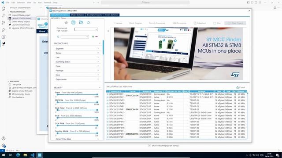The width and height of the screenshot is (282, 158).
Task: Click the favorites star filter icon
Action: coord(66,22)
